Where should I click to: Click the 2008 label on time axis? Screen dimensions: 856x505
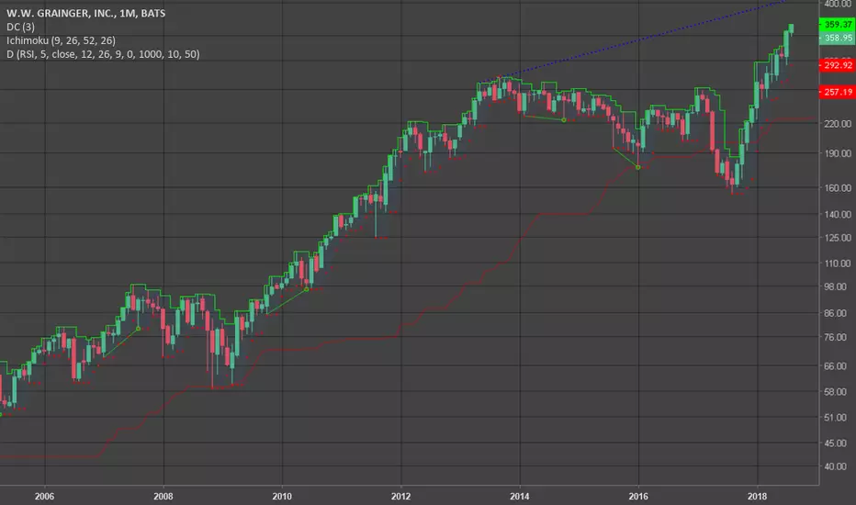coord(163,496)
